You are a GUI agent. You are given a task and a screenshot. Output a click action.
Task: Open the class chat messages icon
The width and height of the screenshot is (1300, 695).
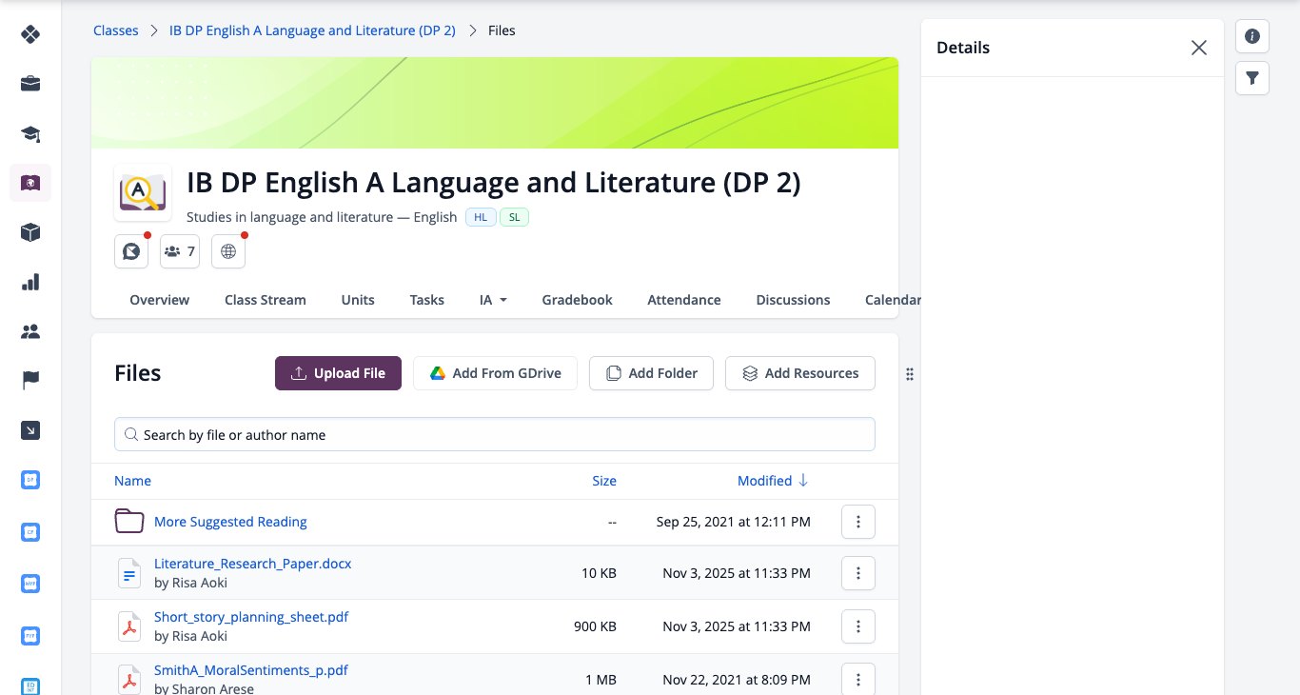coord(131,251)
